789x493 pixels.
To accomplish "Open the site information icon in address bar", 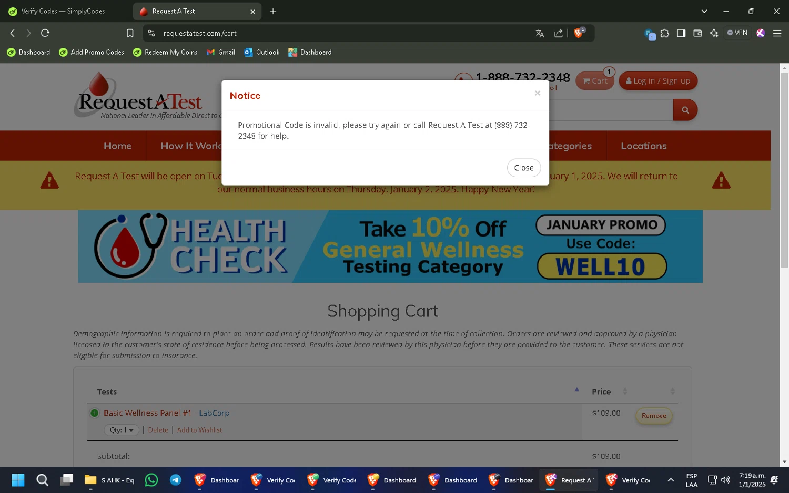I will point(151,33).
